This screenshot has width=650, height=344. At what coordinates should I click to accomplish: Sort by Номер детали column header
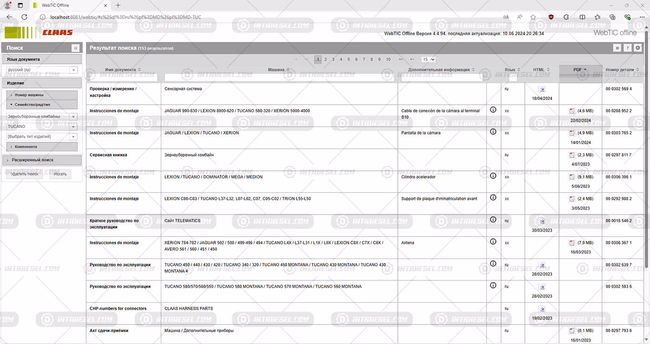622,70
